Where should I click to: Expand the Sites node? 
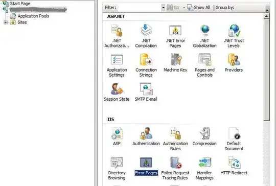tap(6, 22)
